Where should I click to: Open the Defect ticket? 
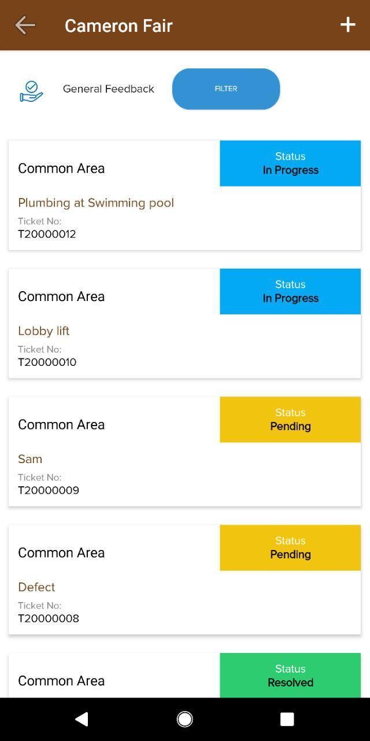(x=36, y=587)
